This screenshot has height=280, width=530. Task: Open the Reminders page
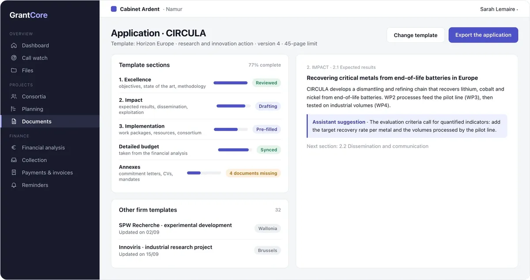[50, 185]
